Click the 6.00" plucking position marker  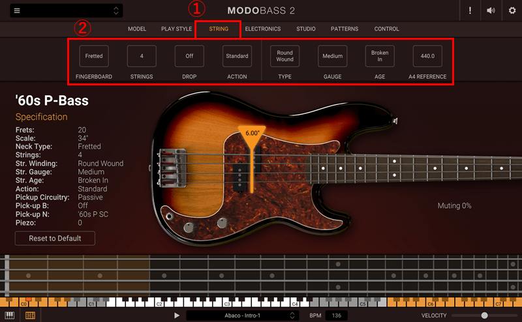[252, 133]
